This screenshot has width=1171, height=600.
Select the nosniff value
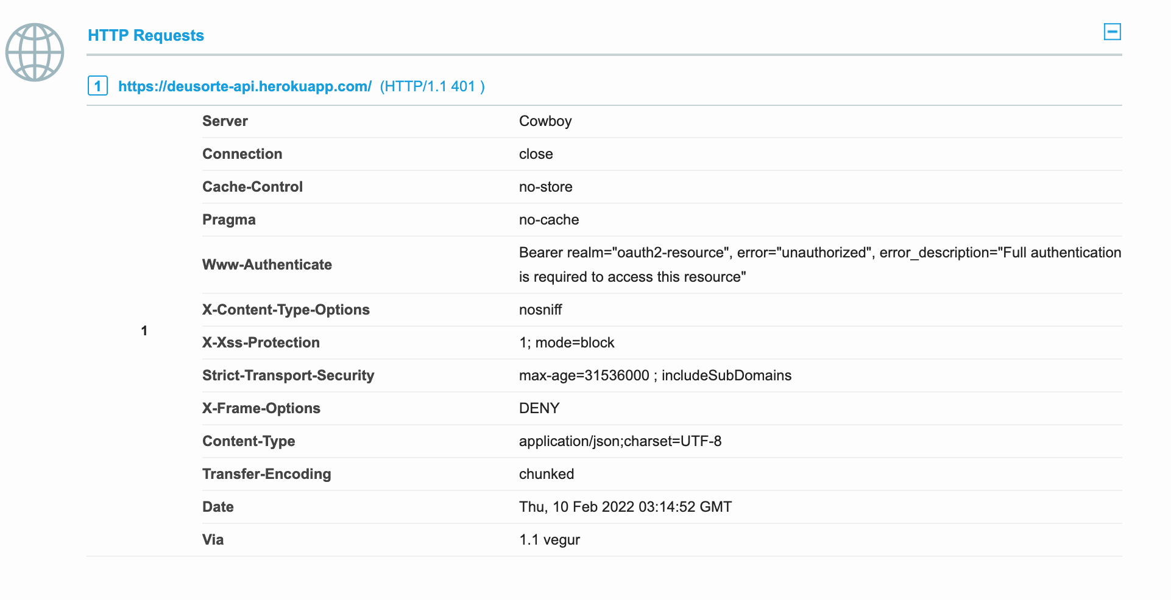pyautogui.click(x=540, y=310)
